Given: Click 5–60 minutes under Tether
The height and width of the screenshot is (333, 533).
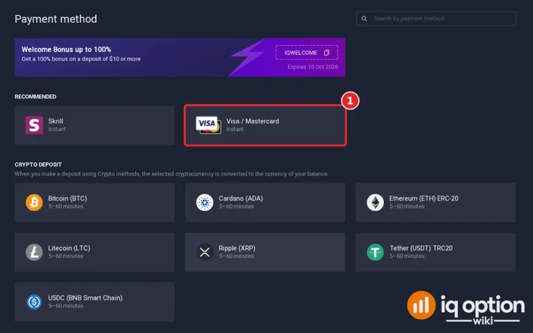Looking at the screenshot, I should (x=407, y=256).
